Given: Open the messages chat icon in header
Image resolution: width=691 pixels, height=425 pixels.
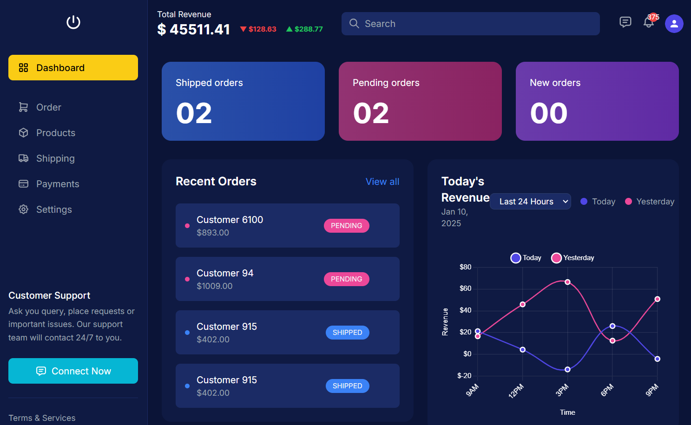Looking at the screenshot, I should click(625, 22).
